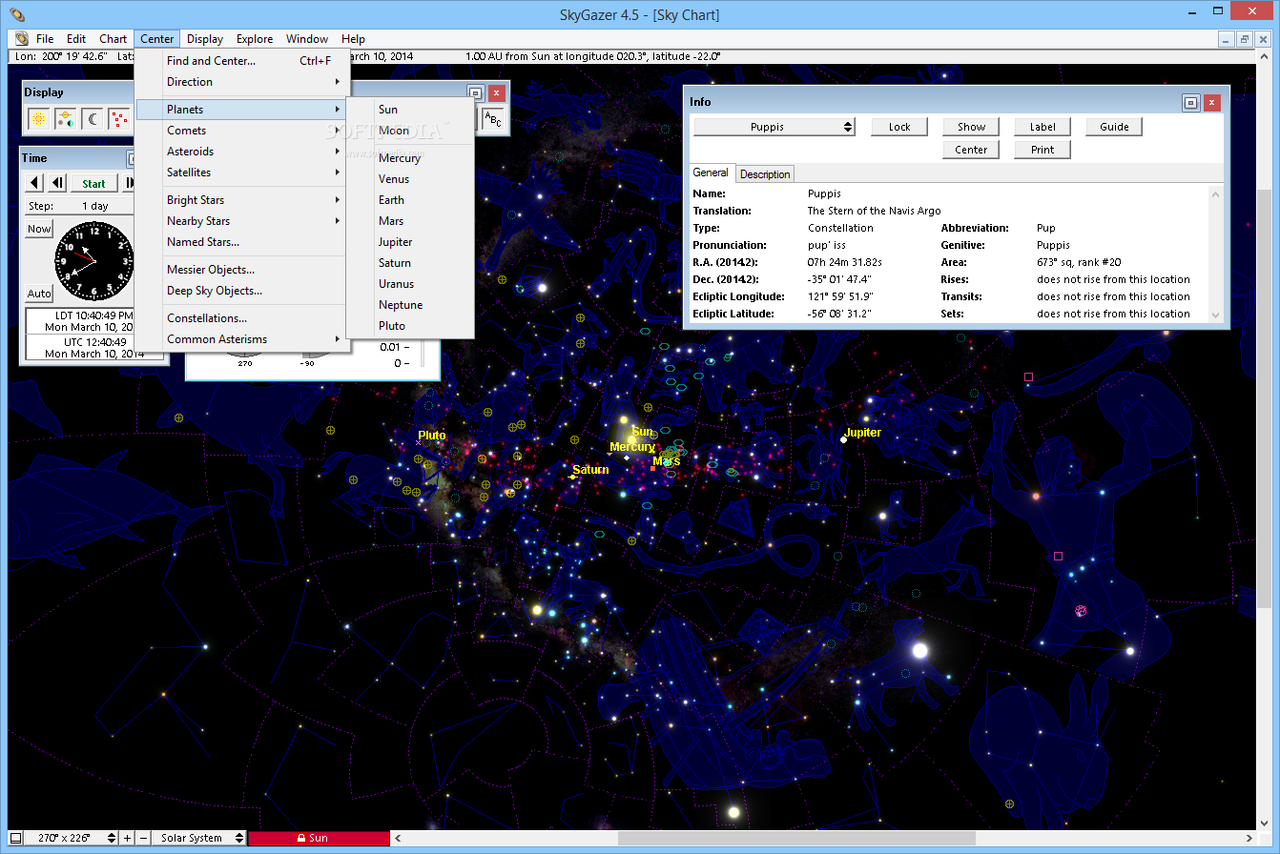Image resolution: width=1280 pixels, height=854 pixels.
Task: Open Puppis object dropdown in Info panel
Action: coord(774,127)
